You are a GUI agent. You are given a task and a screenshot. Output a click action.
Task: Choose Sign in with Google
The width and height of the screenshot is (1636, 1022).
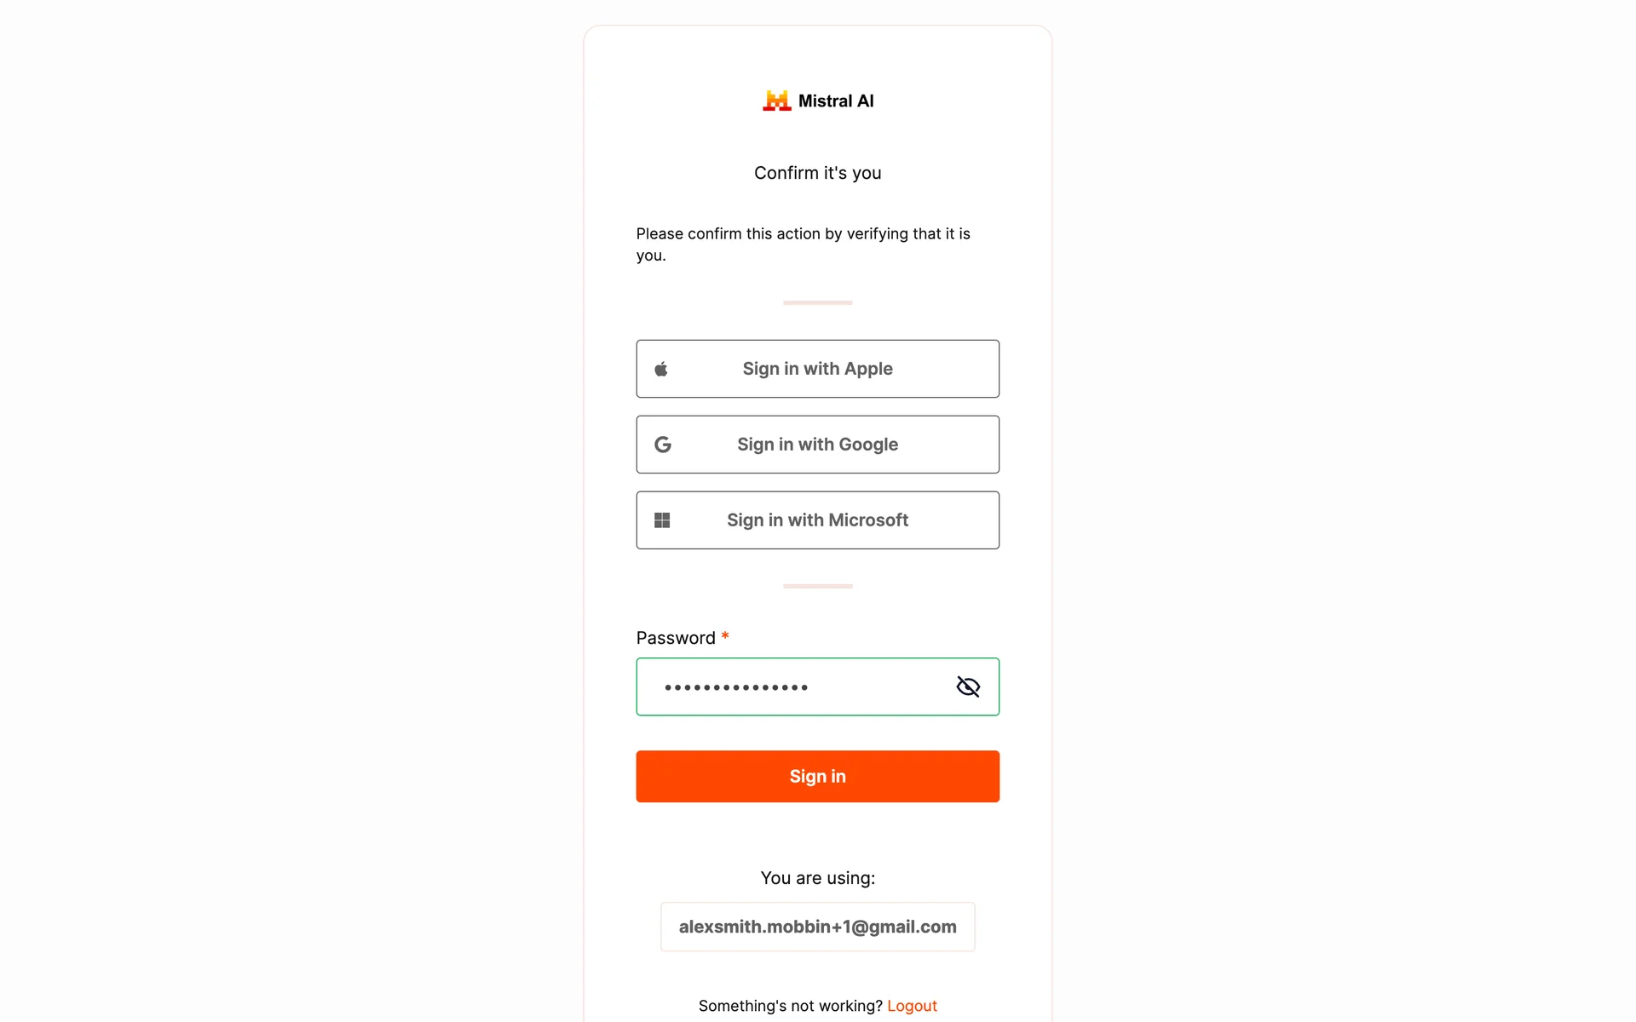pos(818,445)
